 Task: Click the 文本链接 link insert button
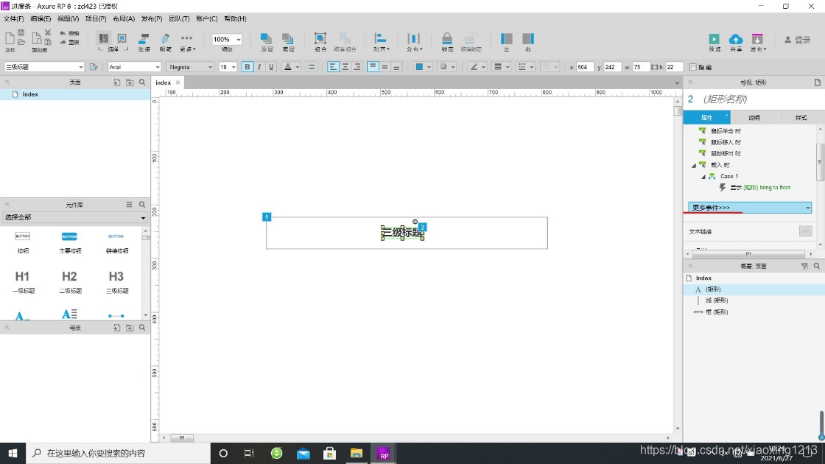[806, 231]
